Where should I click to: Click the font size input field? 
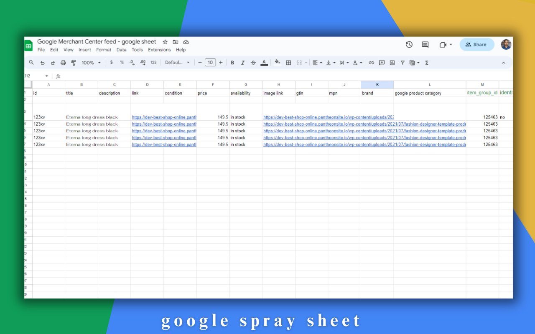(210, 63)
